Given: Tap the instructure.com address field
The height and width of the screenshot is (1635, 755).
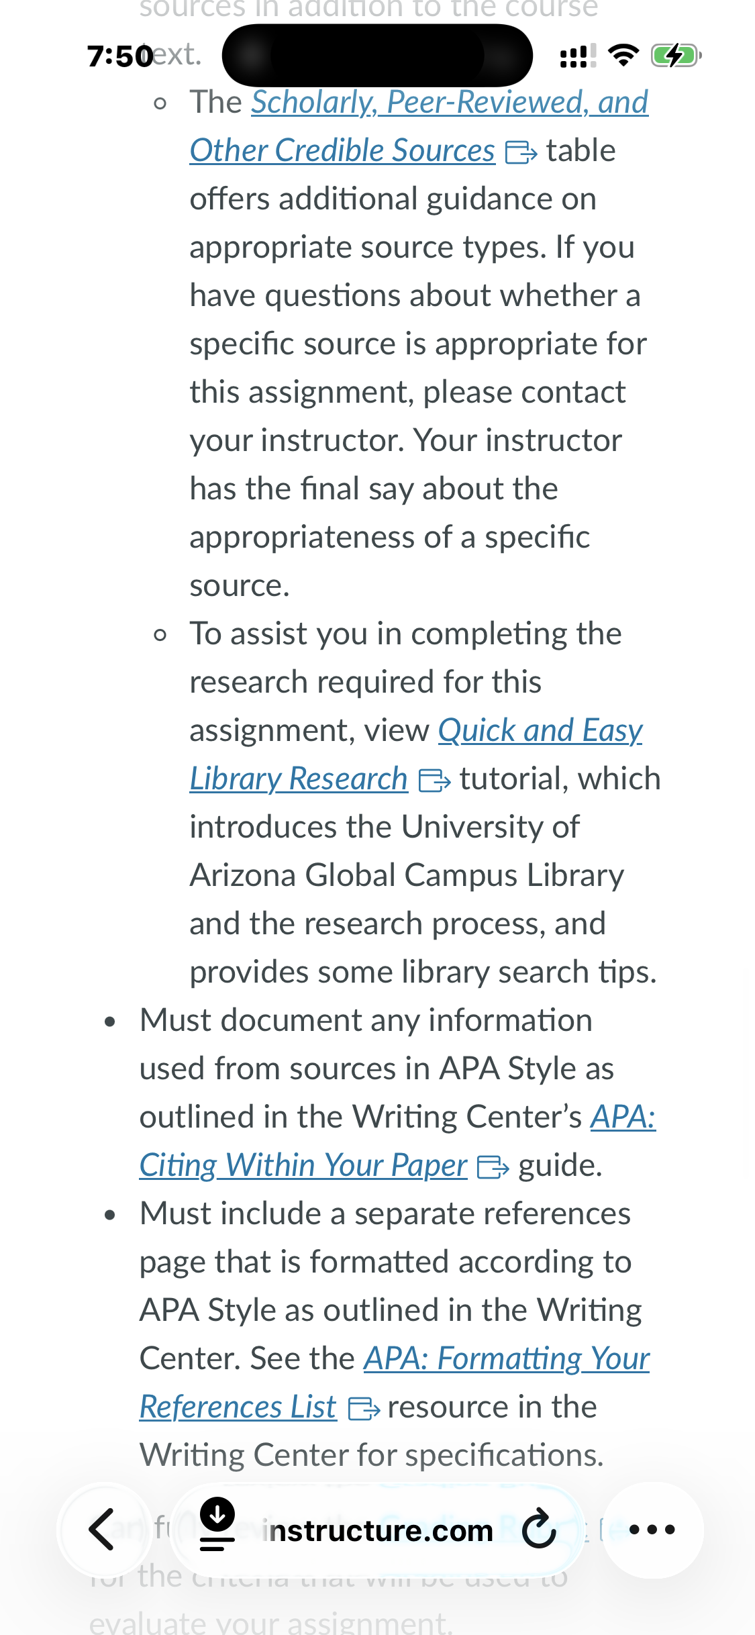Looking at the screenshot, I should pos(379,1530).
